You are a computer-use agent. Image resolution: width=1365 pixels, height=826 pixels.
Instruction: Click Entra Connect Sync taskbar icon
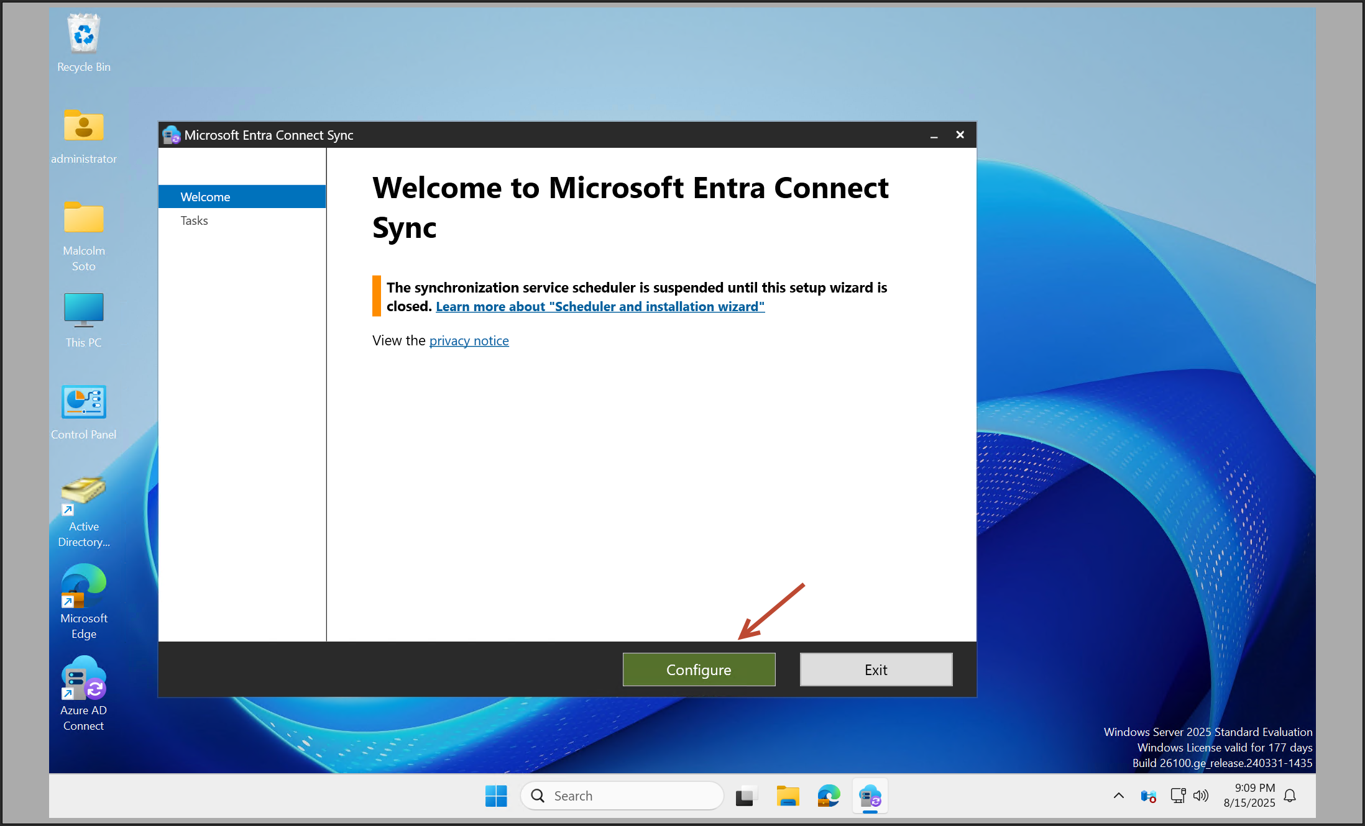click(870, 796)
